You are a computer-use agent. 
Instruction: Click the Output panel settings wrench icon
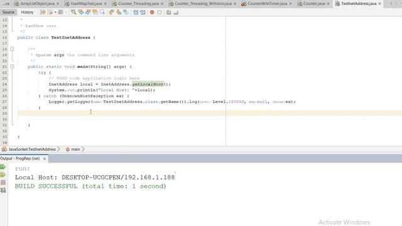[x=3, y=190]
